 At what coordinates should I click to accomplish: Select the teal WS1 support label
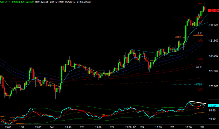(x=199, y=84)
